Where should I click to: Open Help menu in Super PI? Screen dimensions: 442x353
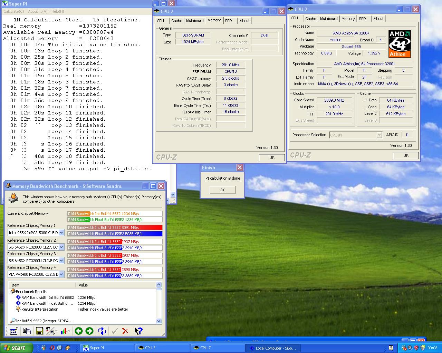(58, 11)
